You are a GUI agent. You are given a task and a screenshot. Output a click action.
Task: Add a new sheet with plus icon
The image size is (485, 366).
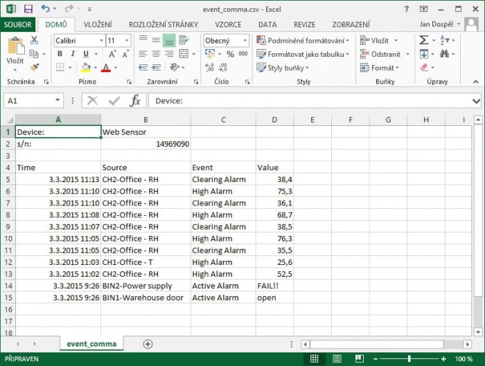(x=148, y=344)
